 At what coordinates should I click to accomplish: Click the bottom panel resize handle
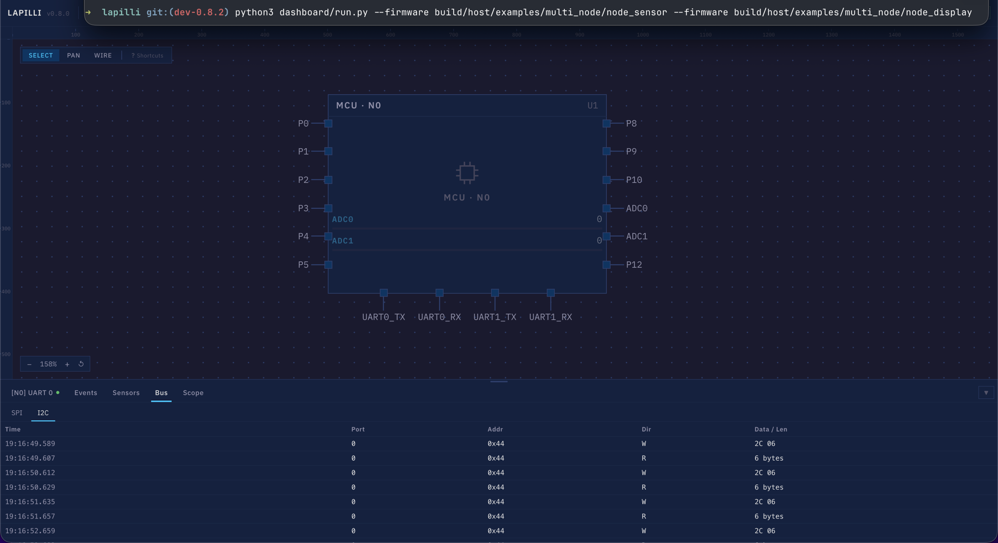pos(499,381)
